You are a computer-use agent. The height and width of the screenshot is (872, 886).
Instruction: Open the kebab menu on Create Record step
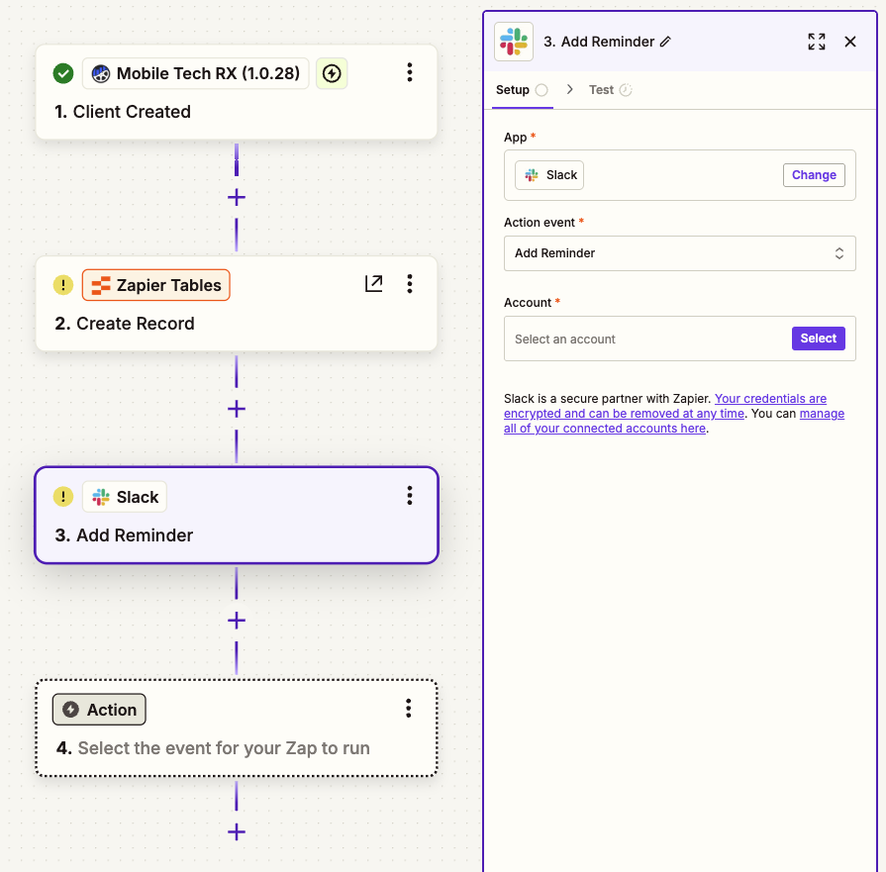click(410, 283)
